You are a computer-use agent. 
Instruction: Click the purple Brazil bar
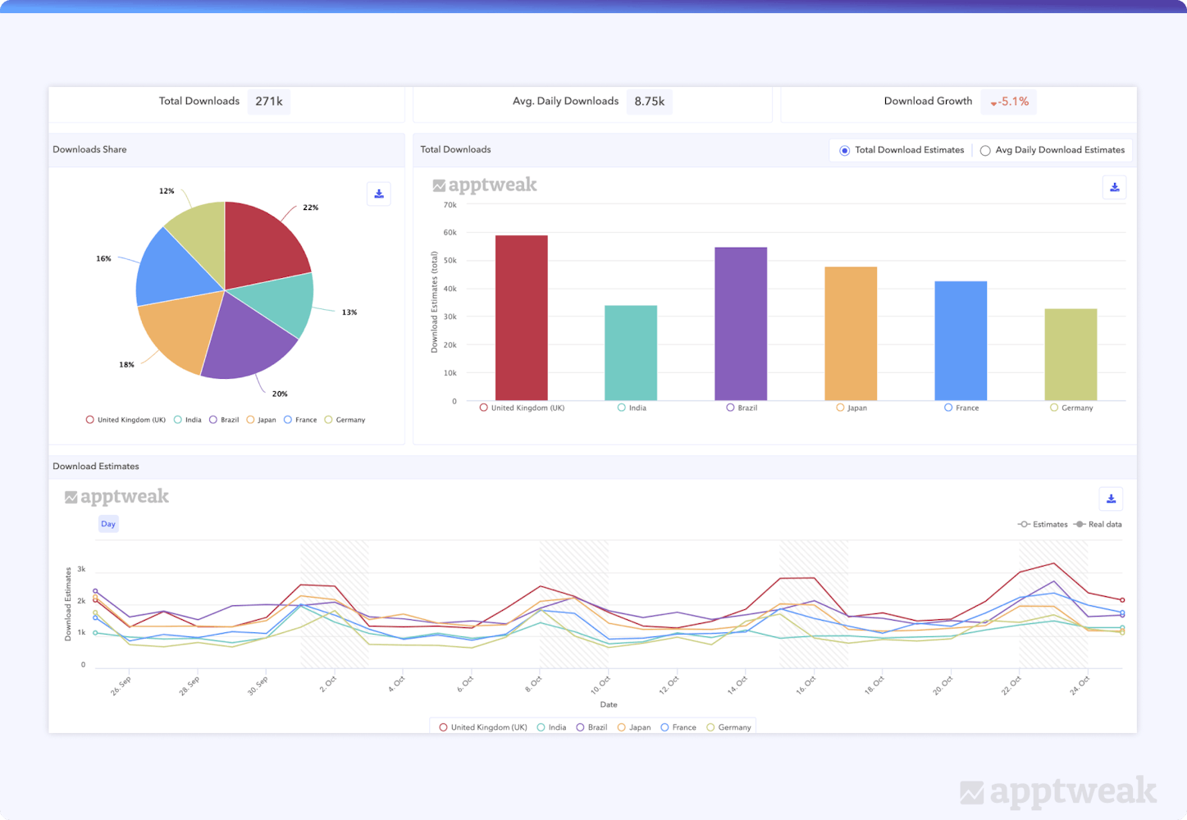tap(741, 324)
